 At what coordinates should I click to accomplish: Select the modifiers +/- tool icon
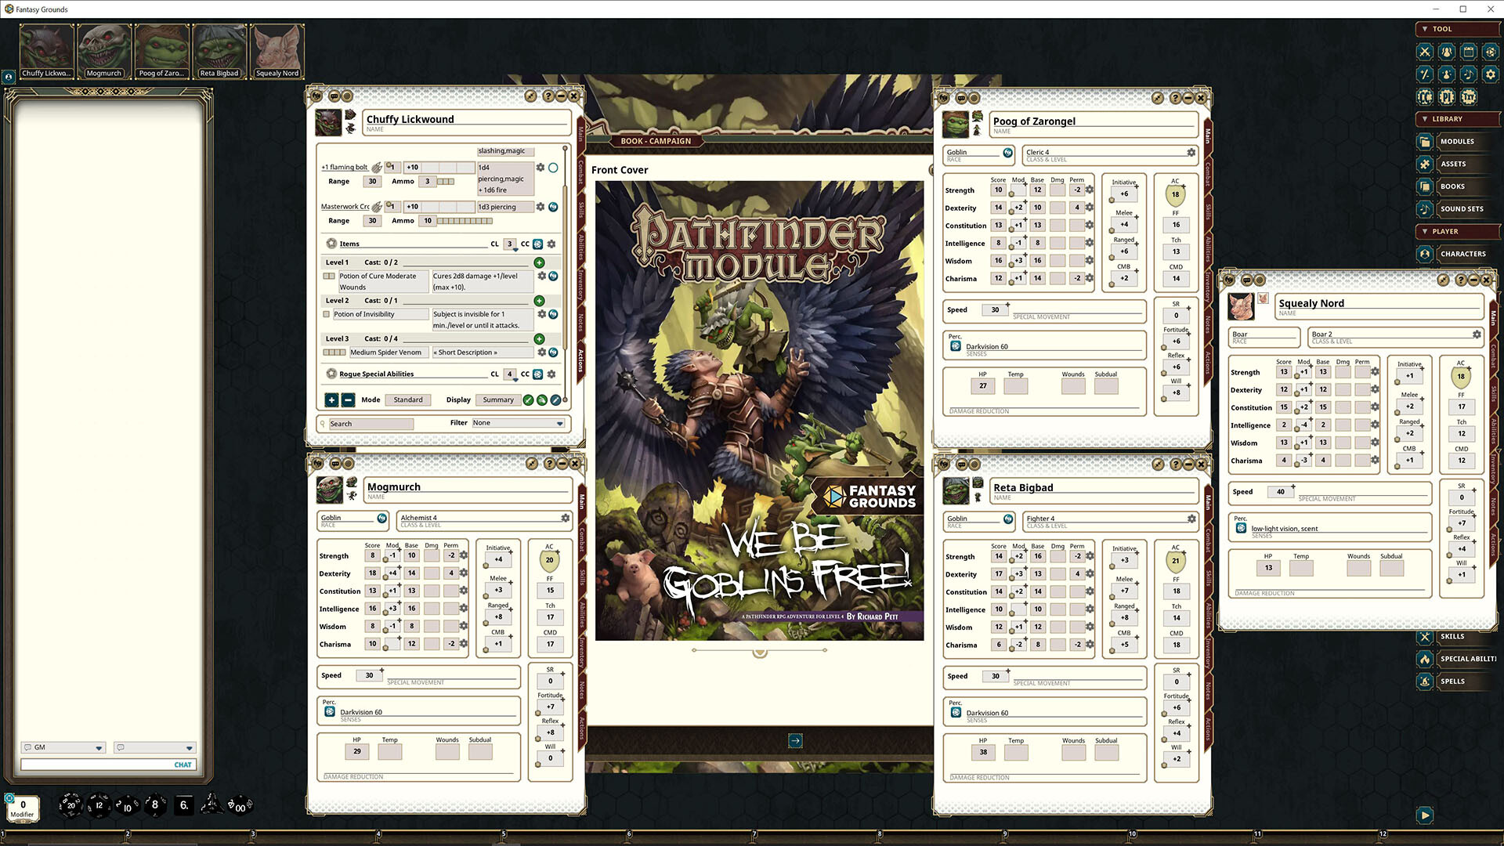(x=1424, y=74)
